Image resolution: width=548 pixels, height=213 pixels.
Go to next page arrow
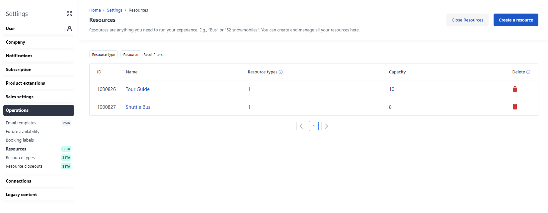click(326, 126)
